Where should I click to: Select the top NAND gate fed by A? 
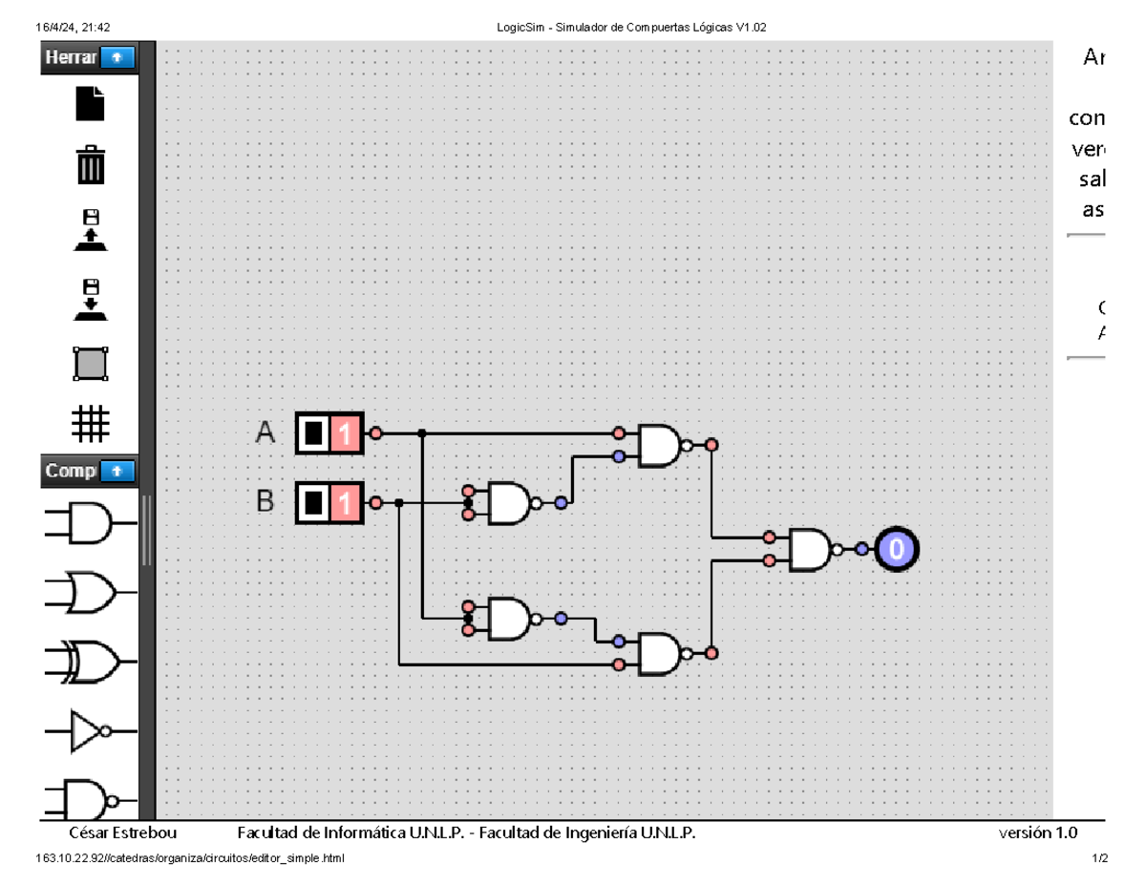[660, 445]
